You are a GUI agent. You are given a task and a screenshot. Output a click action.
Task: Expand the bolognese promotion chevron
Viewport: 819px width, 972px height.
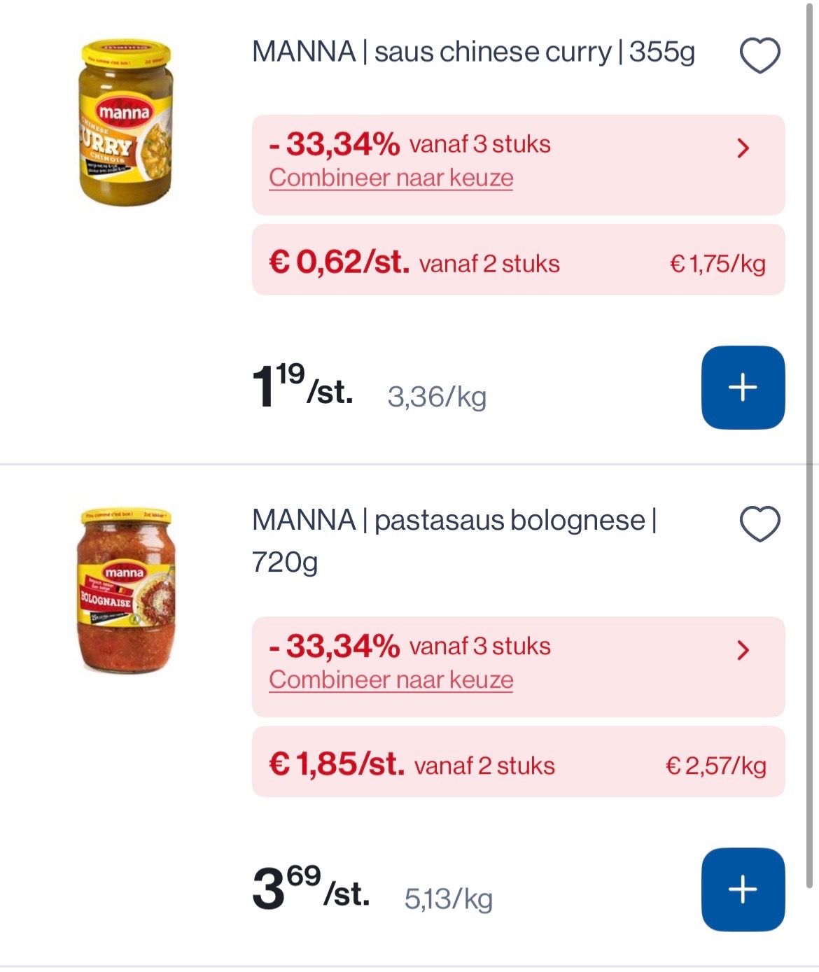tap(743, 650)
